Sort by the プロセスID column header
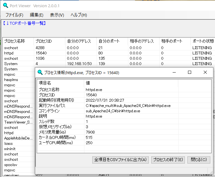This screenshot has height=177, width=215. [49, 41]
